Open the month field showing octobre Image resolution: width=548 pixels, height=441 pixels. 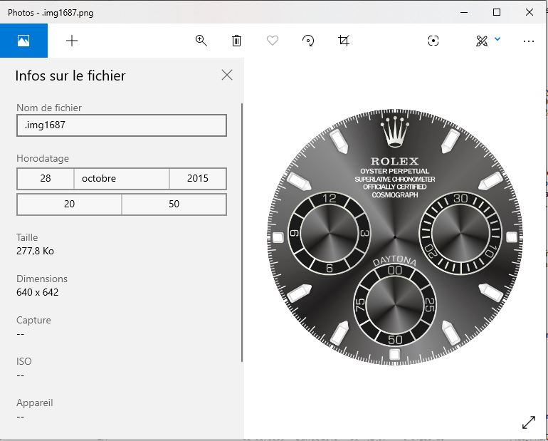point(122,178)
